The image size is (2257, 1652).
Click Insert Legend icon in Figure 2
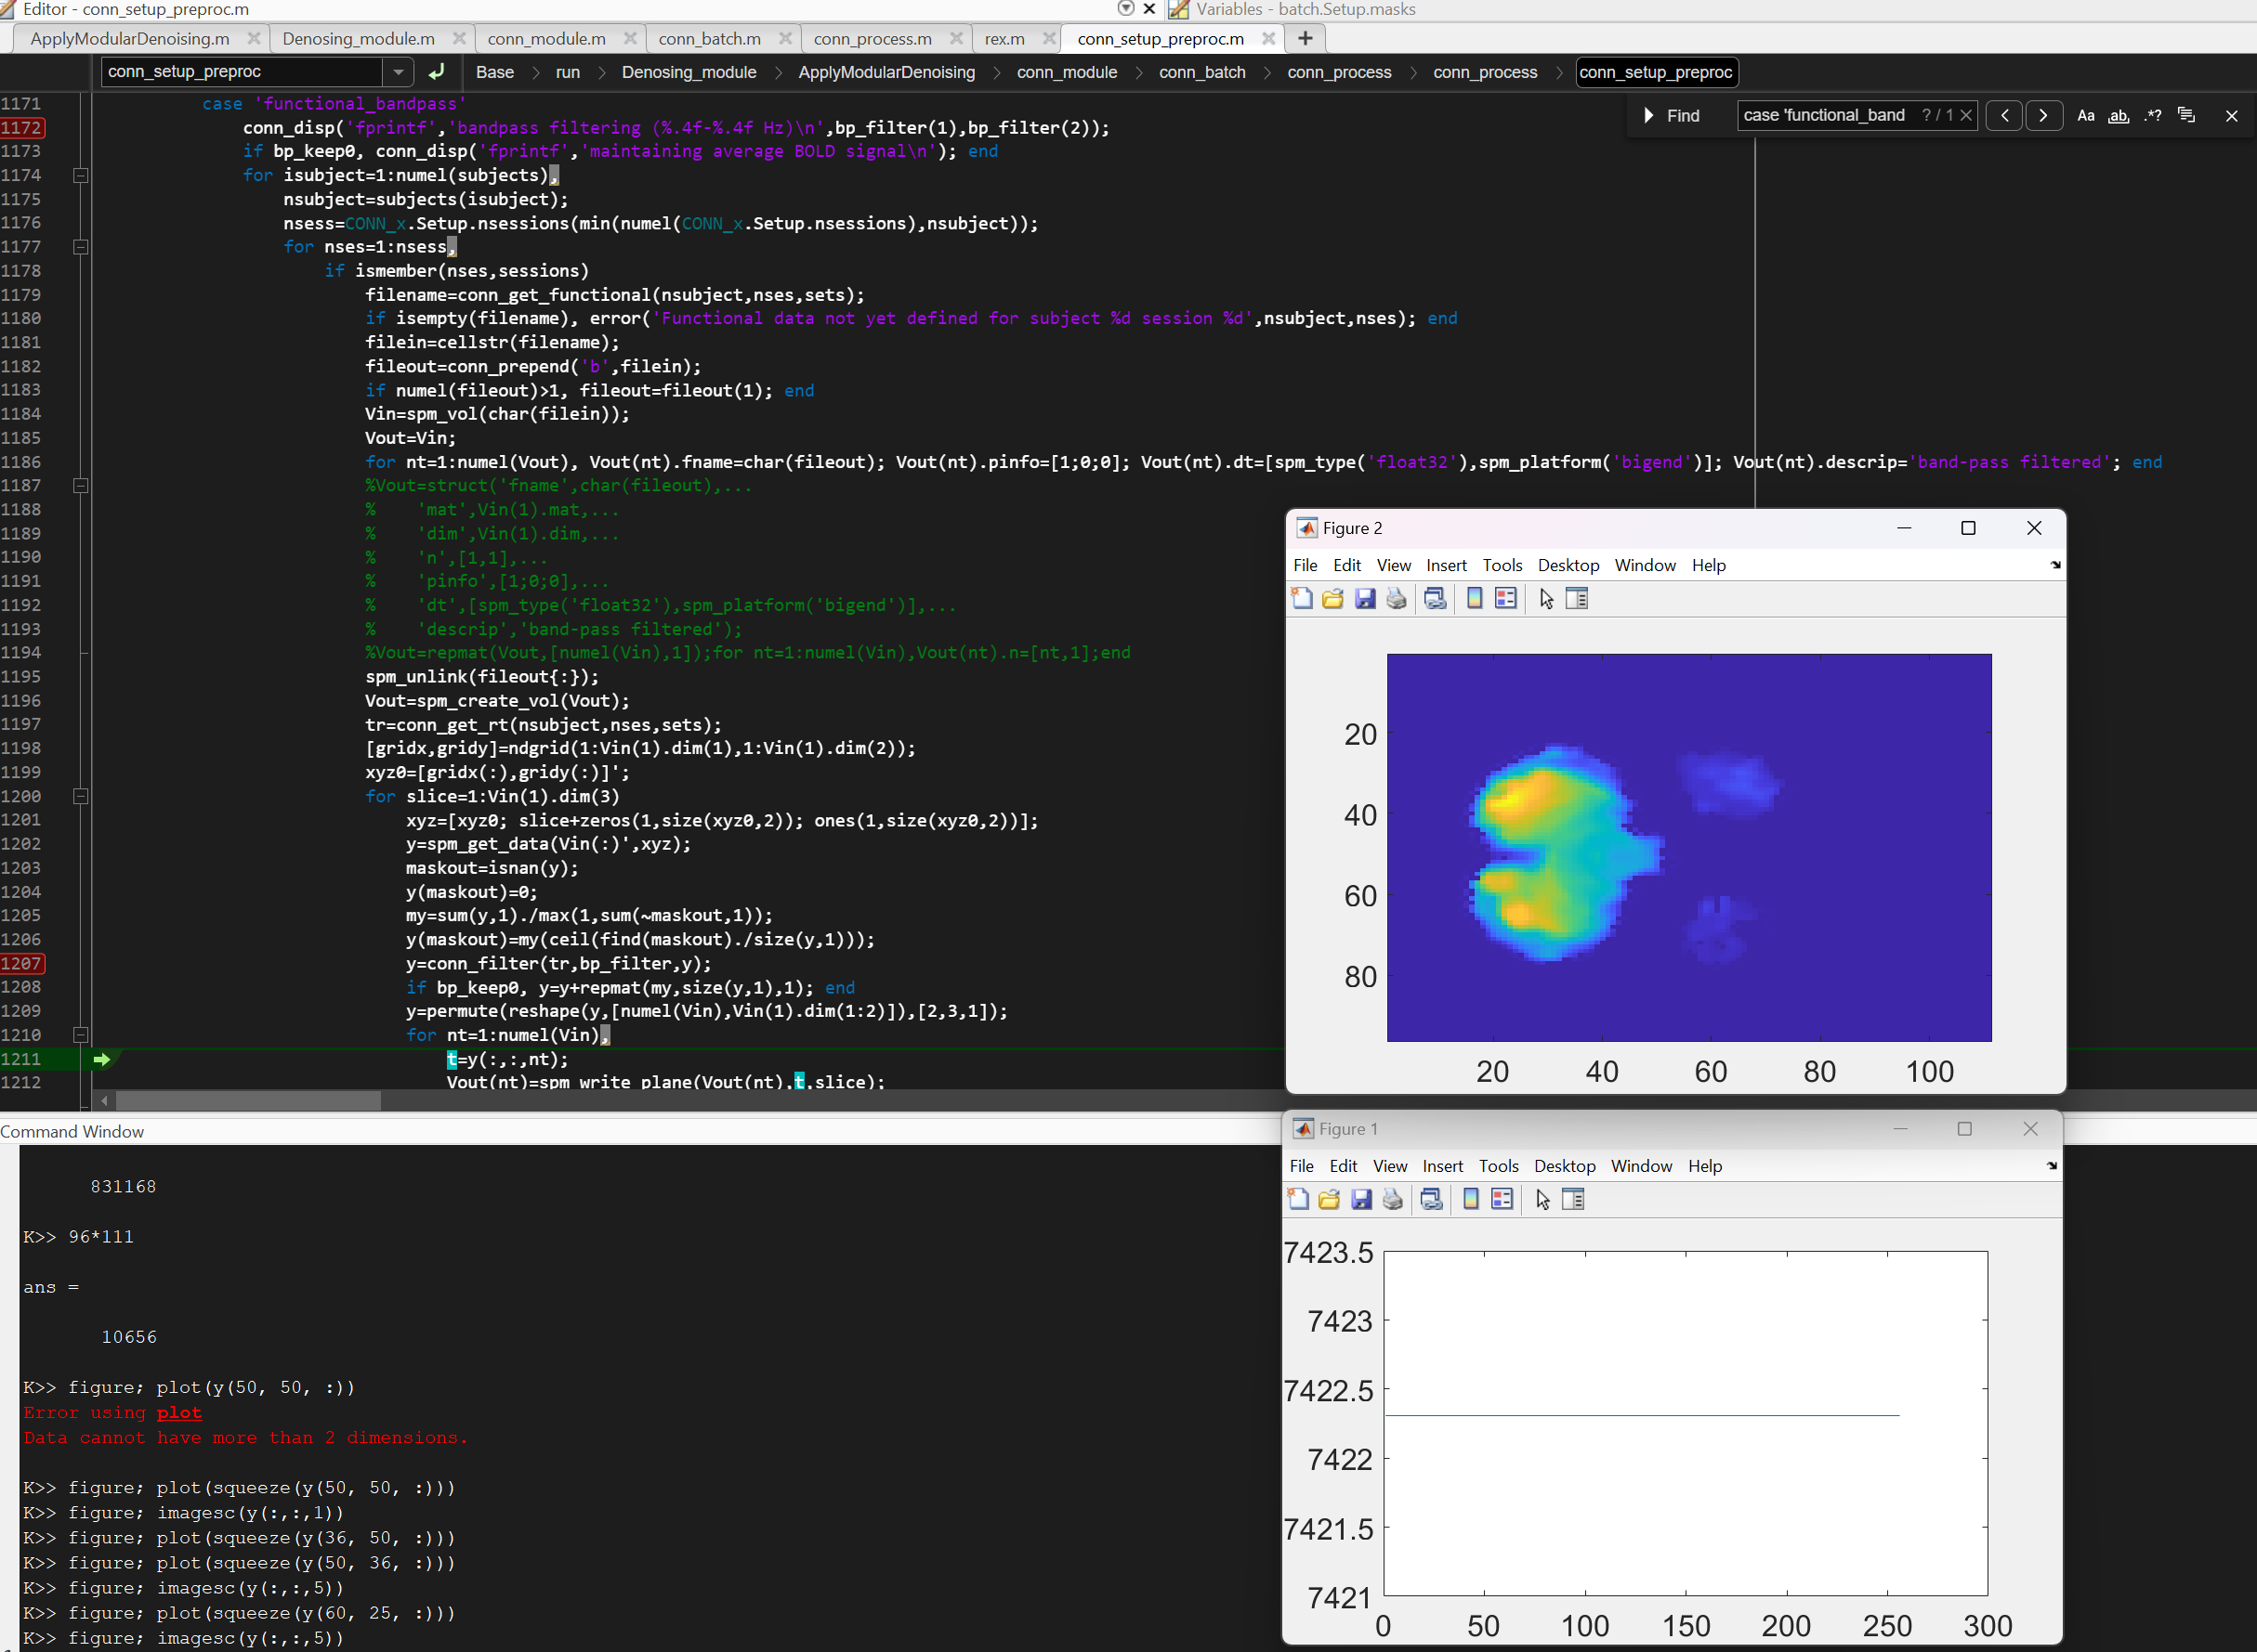pyautogui.click(x=1505, y=599)
